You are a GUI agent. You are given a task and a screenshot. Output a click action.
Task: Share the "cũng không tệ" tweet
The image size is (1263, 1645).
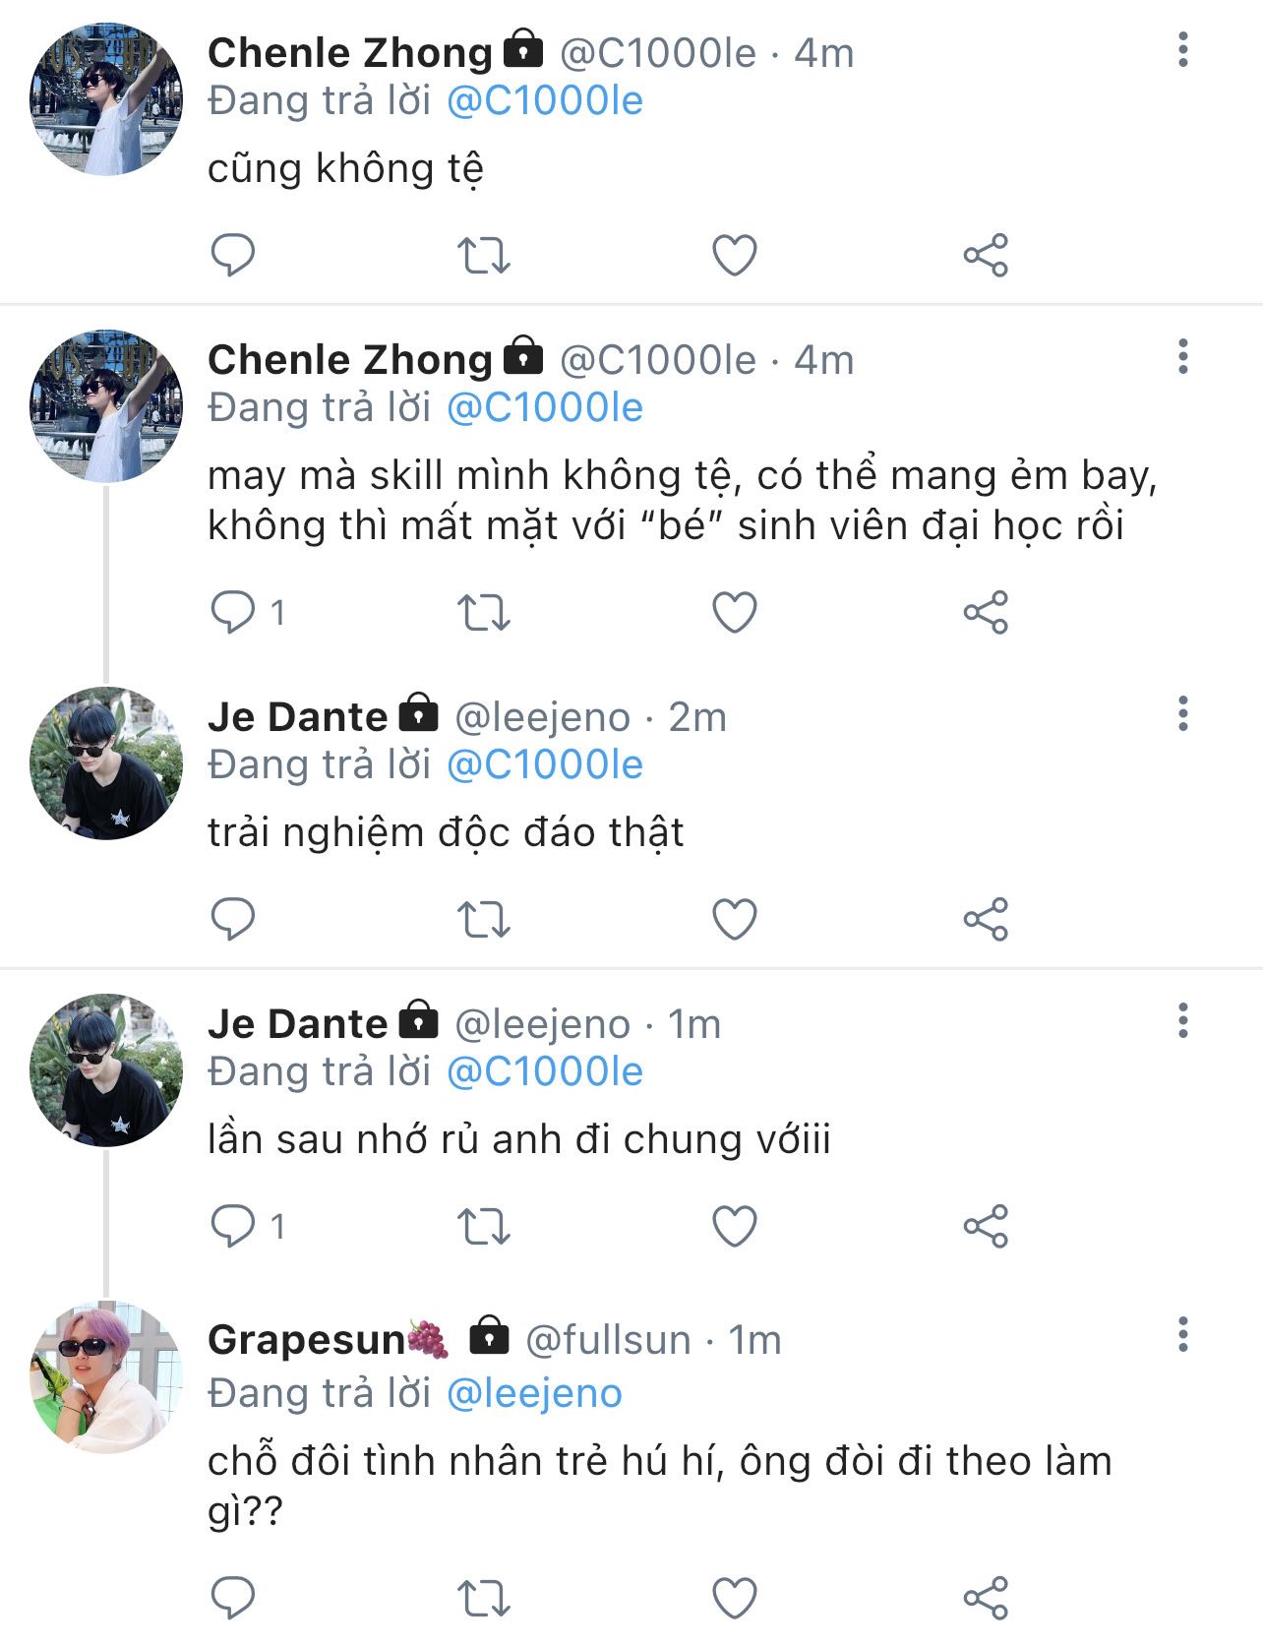point(986,255)
